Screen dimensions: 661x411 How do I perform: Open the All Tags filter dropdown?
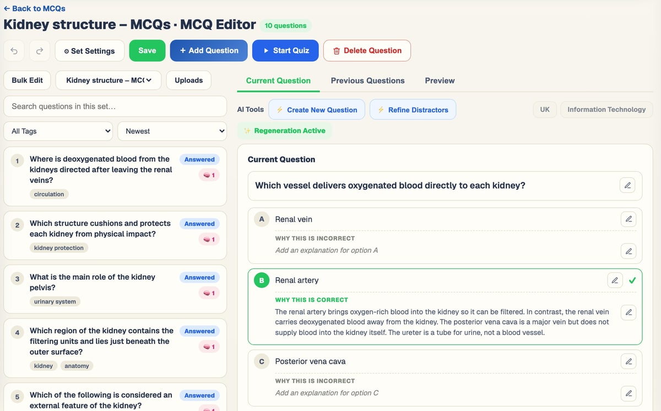(x=58, y=131)
